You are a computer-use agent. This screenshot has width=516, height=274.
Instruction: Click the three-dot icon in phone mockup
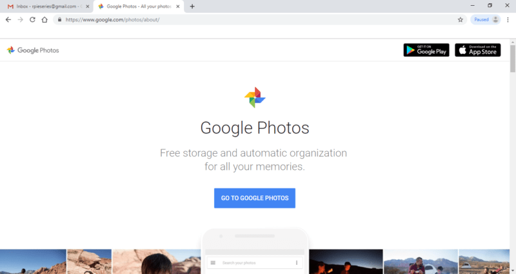(297, 262)
